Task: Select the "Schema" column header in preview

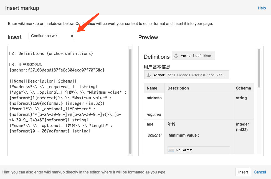Action: tap(243, 88)
